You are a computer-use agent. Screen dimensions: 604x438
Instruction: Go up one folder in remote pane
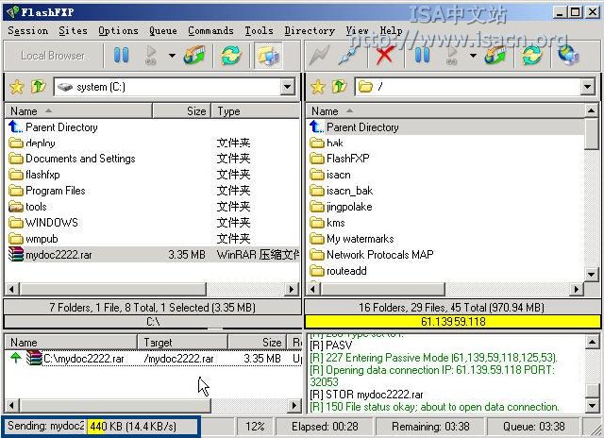pyautogui.click(x=339, y=87)
